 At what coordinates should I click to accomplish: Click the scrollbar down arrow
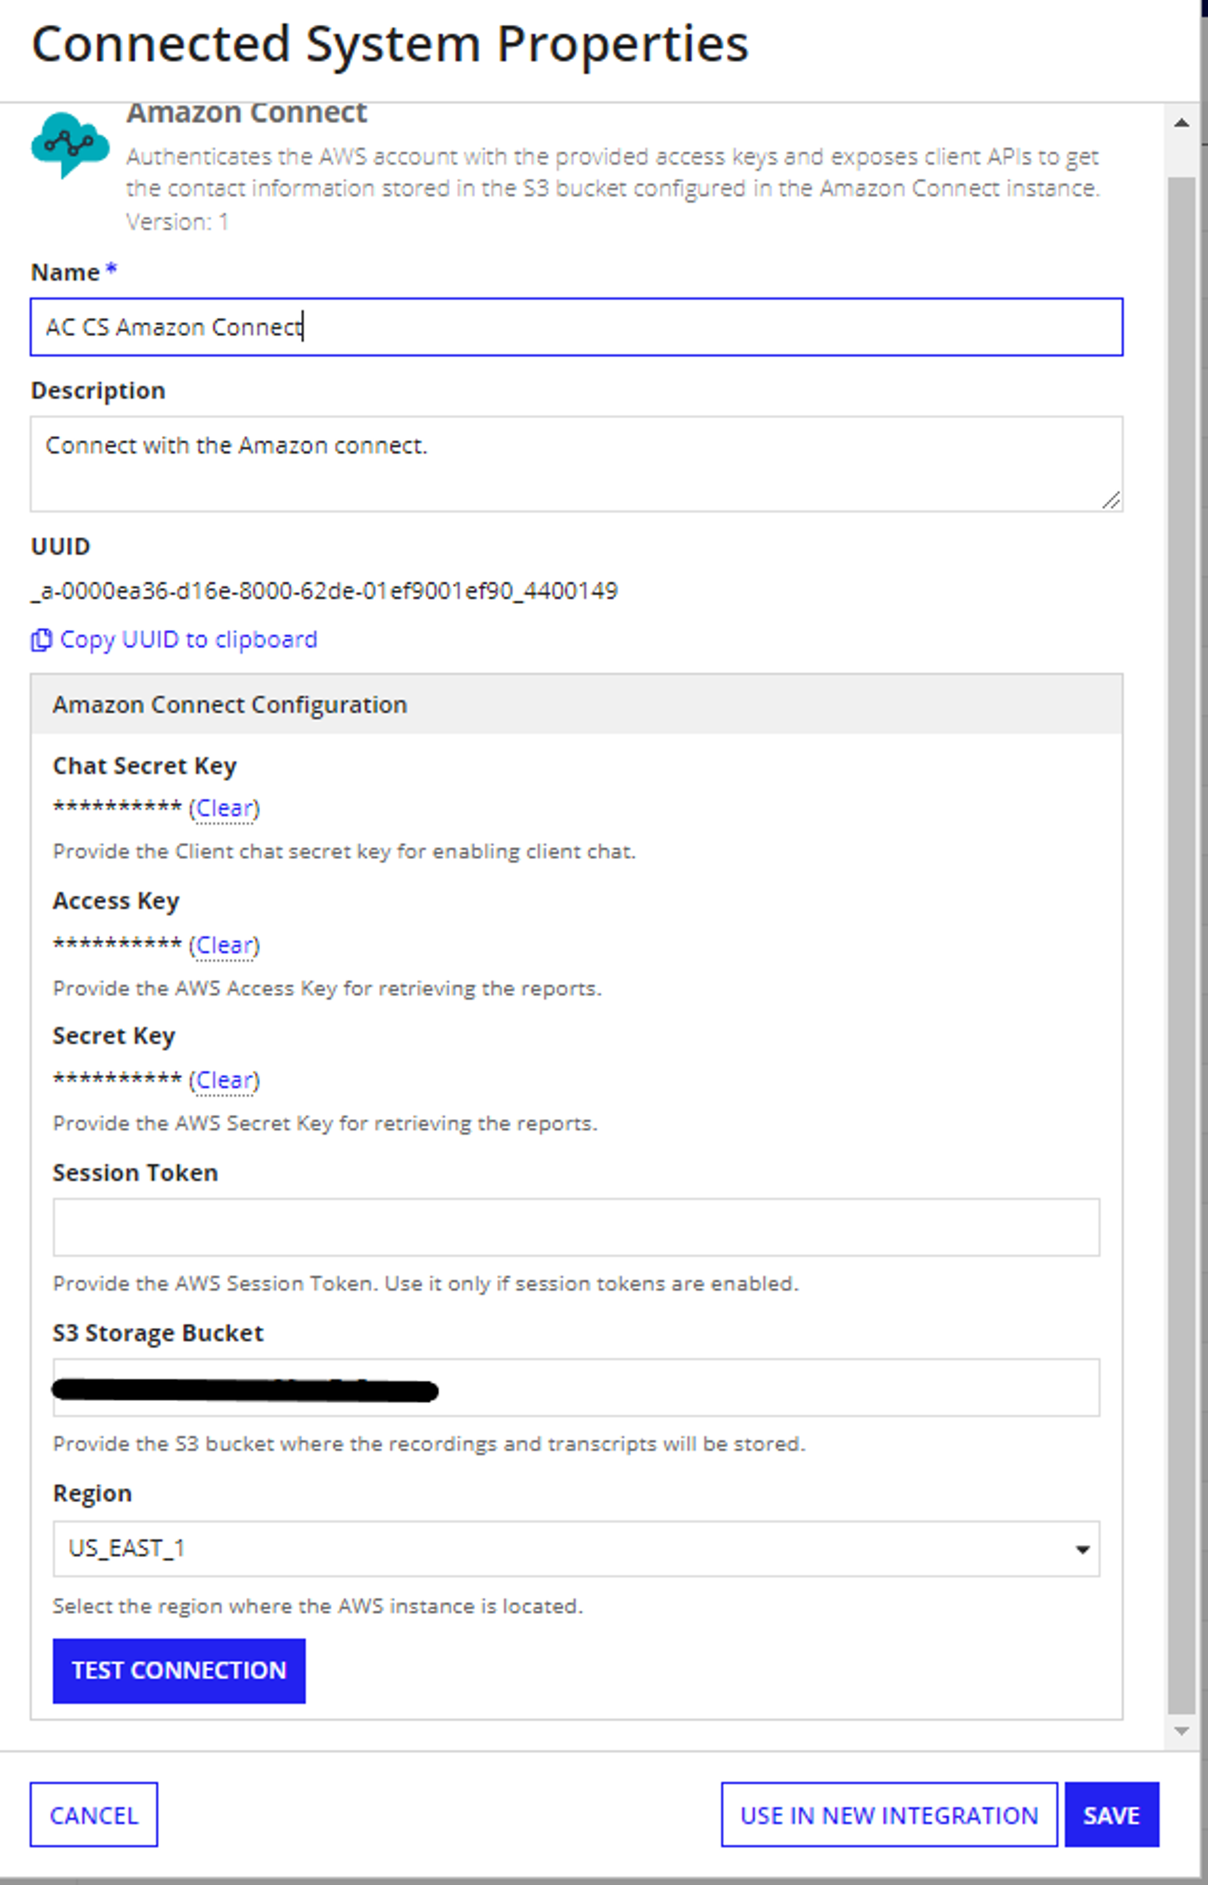[x=1181, y=1731]
